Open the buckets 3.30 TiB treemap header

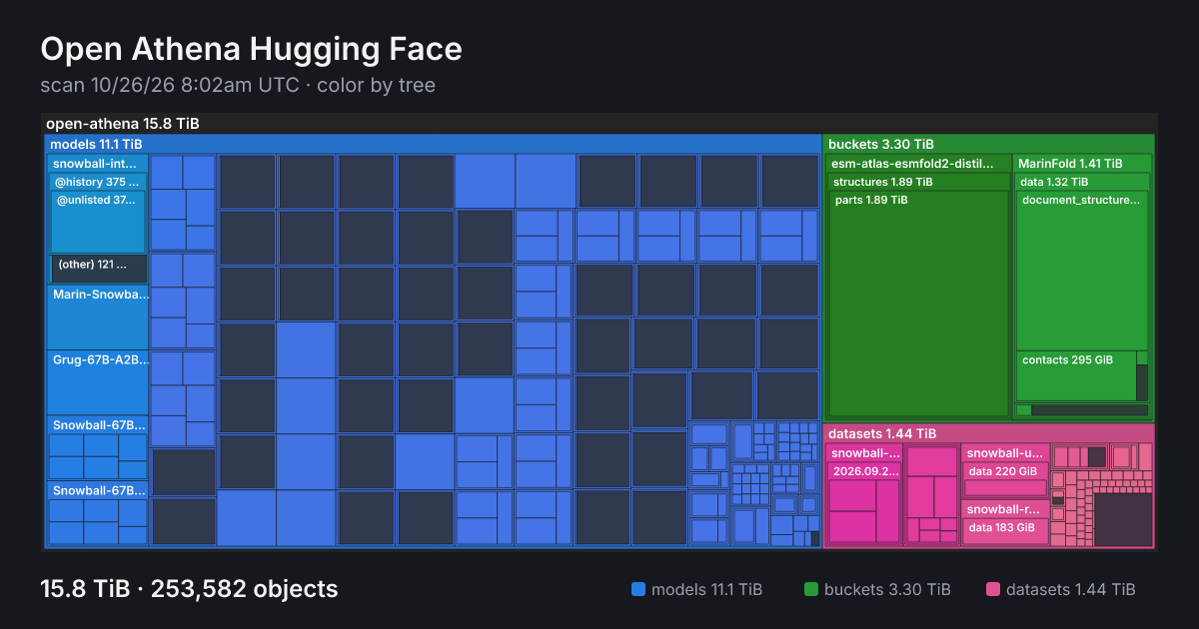[x=989, y=144]
